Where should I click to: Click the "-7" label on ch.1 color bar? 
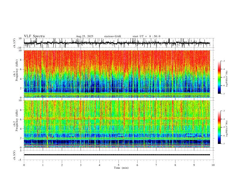click(224, 94)
